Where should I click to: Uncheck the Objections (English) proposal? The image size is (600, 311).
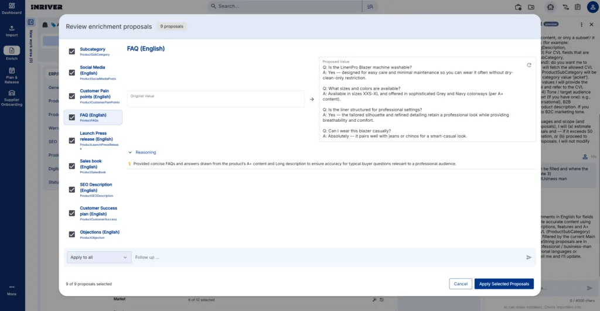point(72,234)
